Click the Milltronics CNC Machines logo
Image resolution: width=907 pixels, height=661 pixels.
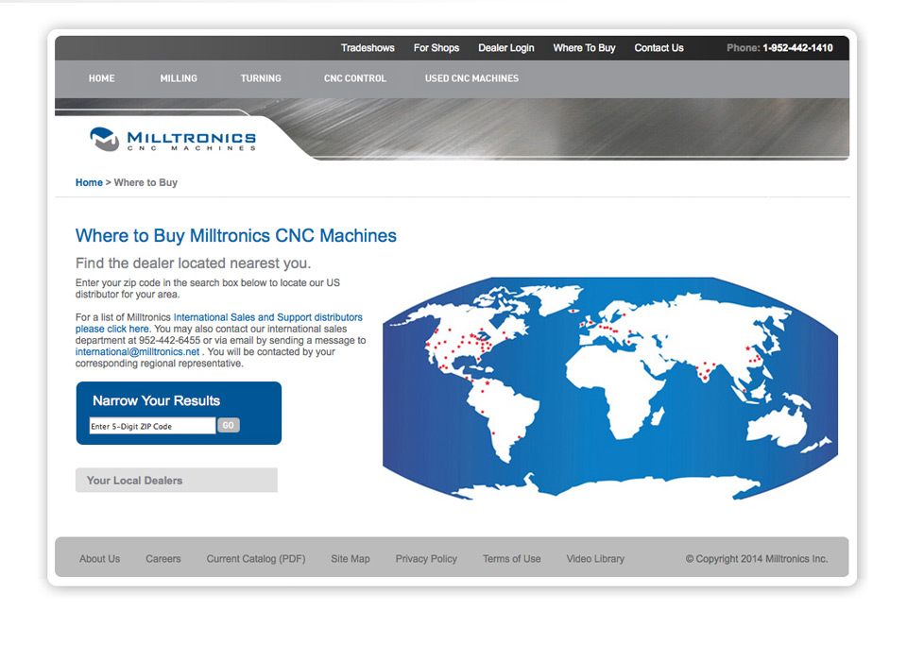[173, 140]
